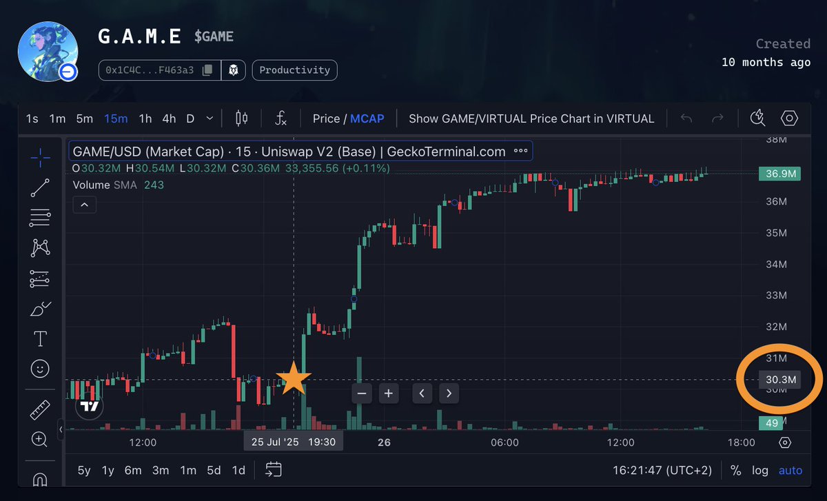Open the forecasting and measurement tools
This screenshot has width=827, height=501.
click(x=40, y=278)
